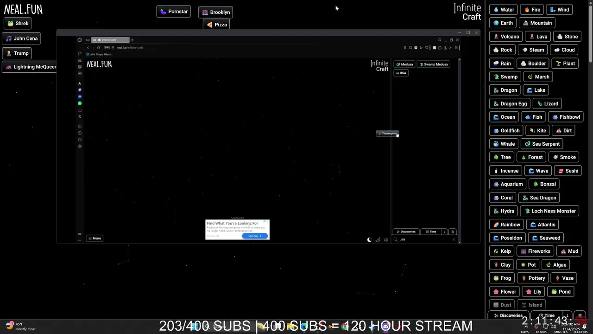The height and width of the screenshot is (334, 593).
Task: Select the Fireworks element
Action: click(535, 251)
